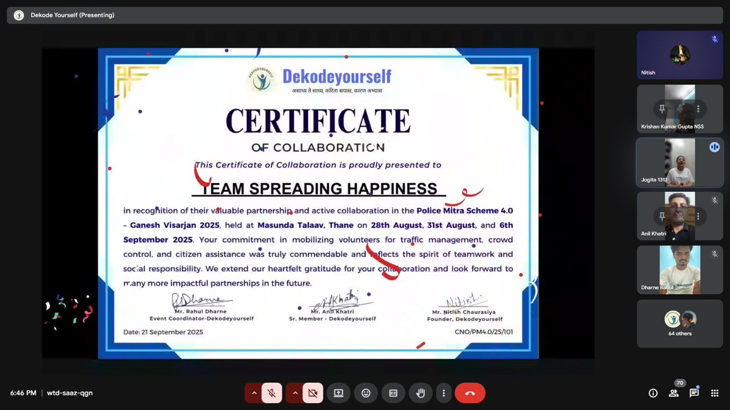Unmute the microphone button
This screenshot has height=410, width=730.
[271, 393]
